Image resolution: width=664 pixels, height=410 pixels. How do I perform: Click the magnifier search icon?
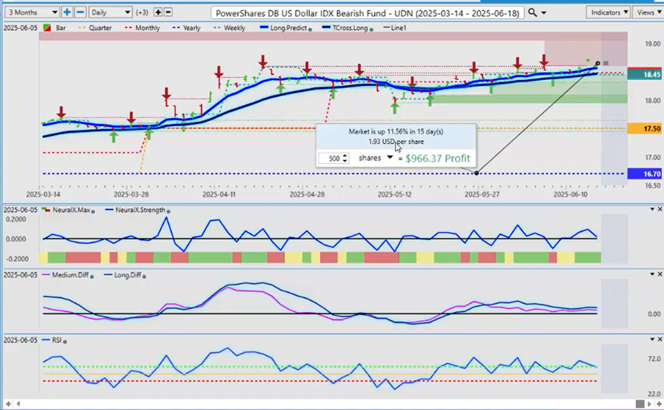[532, 13]
